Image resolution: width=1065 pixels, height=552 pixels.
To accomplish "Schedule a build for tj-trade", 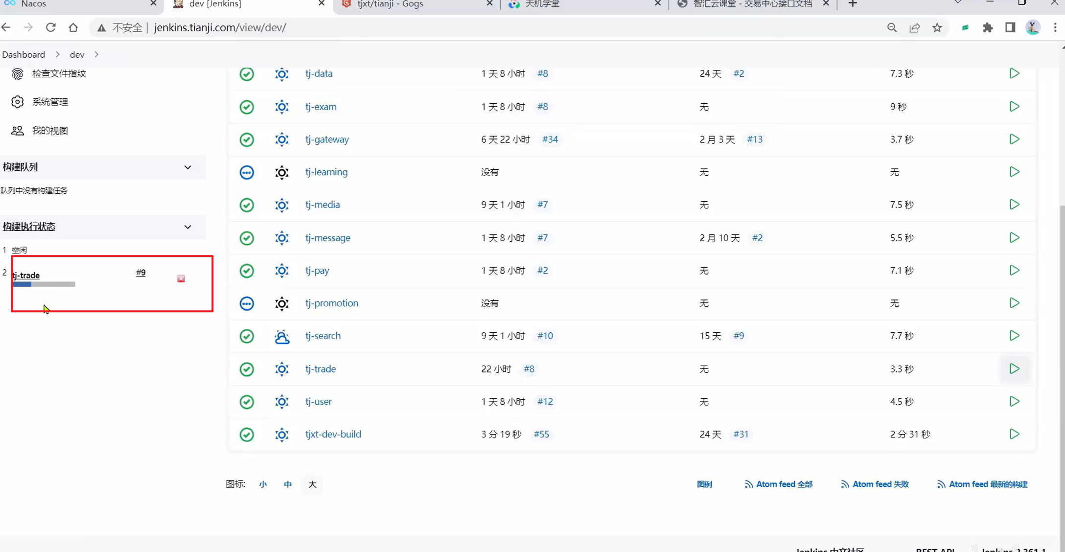I will click(1014, 368).
